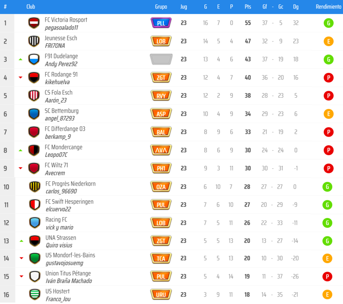The height and width of the screenshot is (304, 343).
Task: Open FC Differdange 03 club link
Action: pos(65,129)
